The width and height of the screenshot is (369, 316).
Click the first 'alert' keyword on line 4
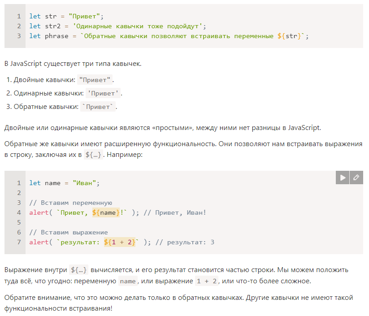click(39, 213)
